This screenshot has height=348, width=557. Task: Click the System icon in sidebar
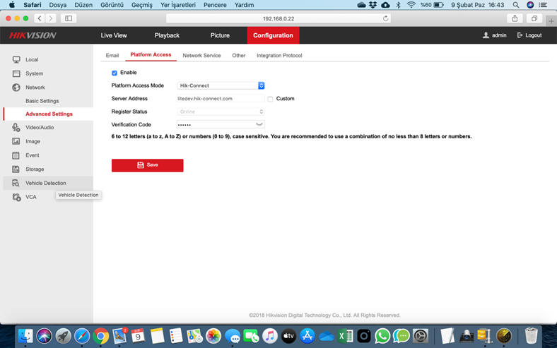tap(16, 73)
